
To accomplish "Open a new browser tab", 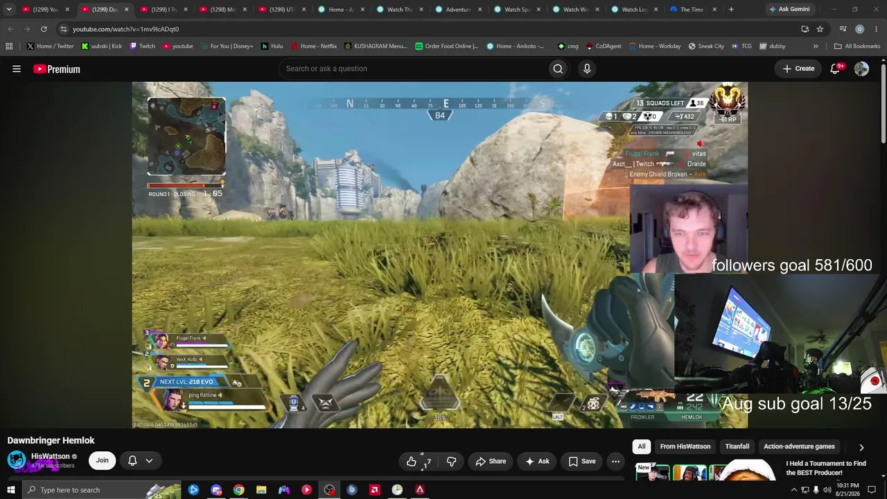I will pyautogui.click(x=731, y=10).
